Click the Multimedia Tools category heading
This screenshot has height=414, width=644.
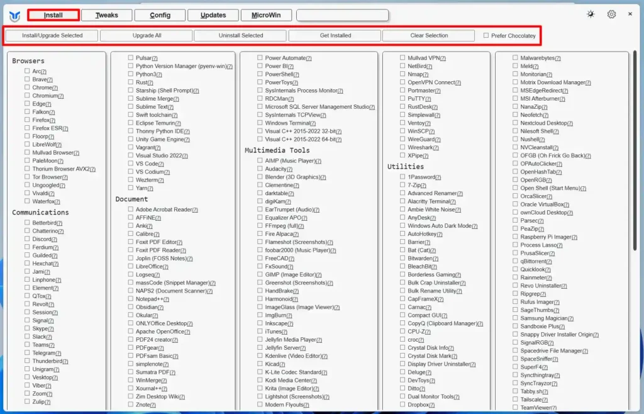point(277,150)
